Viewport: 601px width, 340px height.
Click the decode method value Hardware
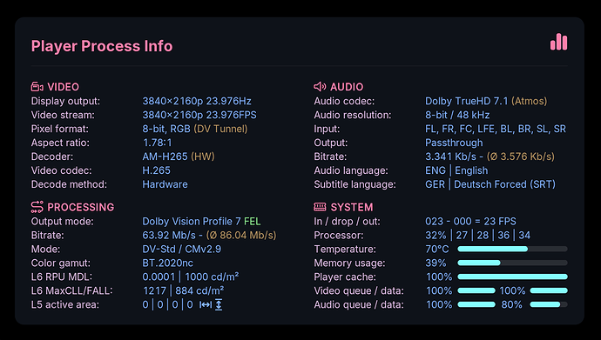[x=165, y=184]
